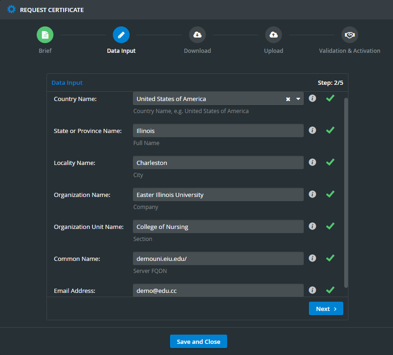The image size is (393, 355).
Task: Go to the Brief step icon
Action: 45,35
